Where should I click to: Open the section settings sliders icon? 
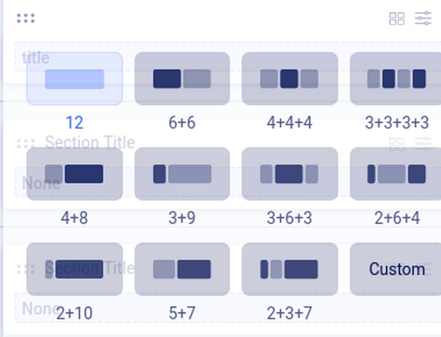click(x=423, y=18)
